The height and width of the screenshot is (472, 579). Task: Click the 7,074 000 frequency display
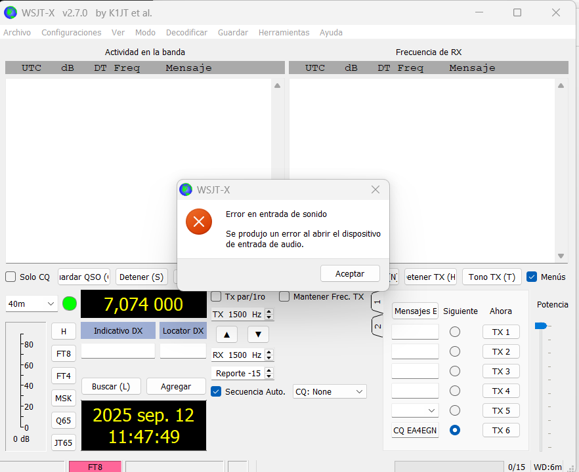(144, 304)
